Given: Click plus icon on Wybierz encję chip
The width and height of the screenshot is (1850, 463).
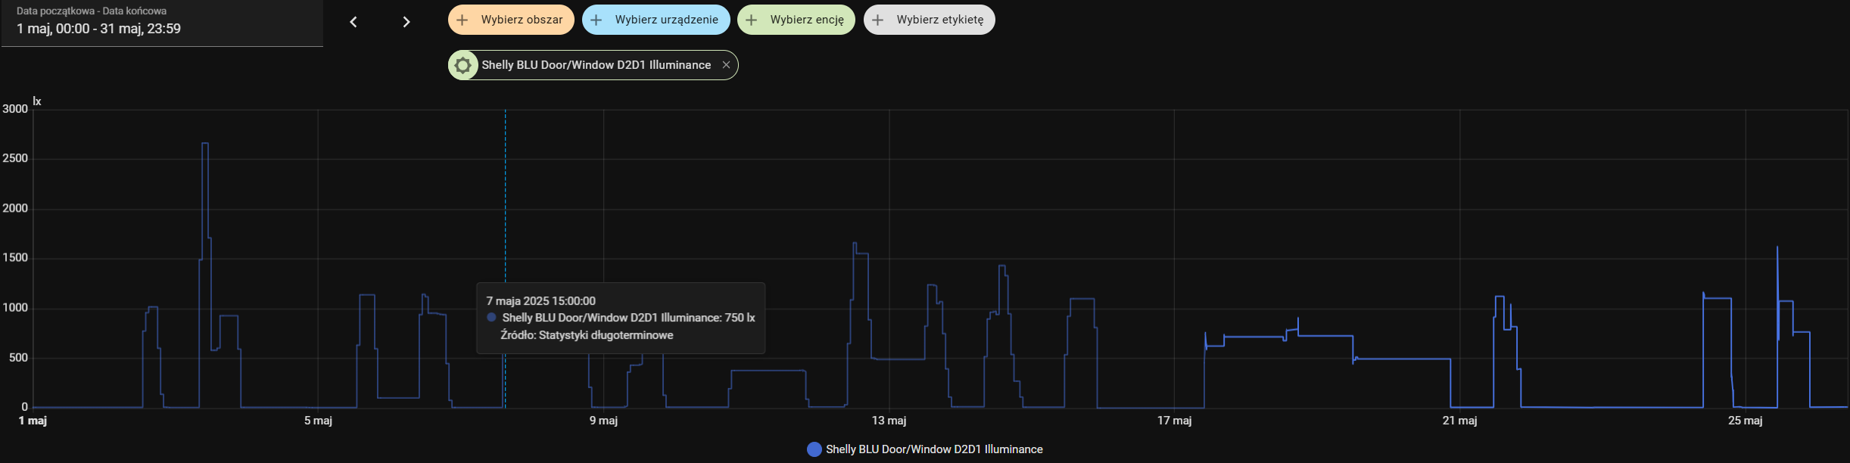Looking at the screenshot, I should tap(752, 20).
